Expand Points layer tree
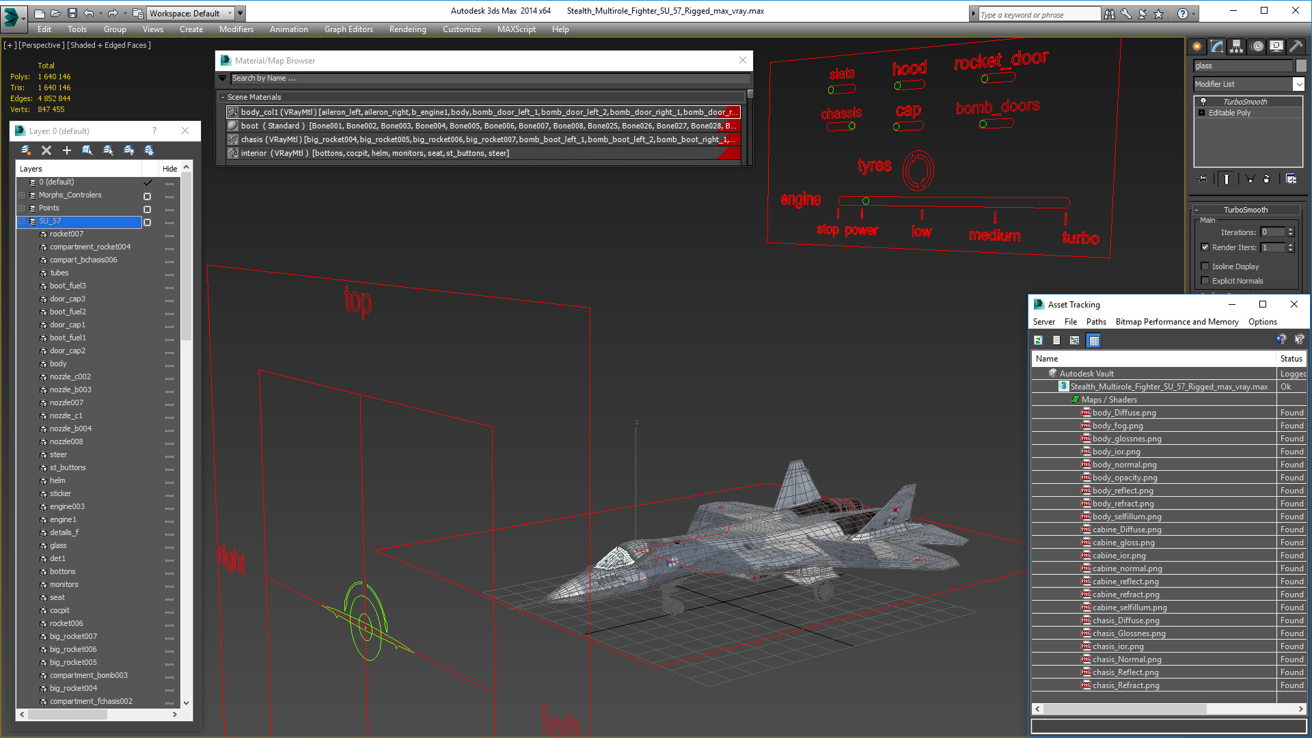 click(x=22, y=208)
